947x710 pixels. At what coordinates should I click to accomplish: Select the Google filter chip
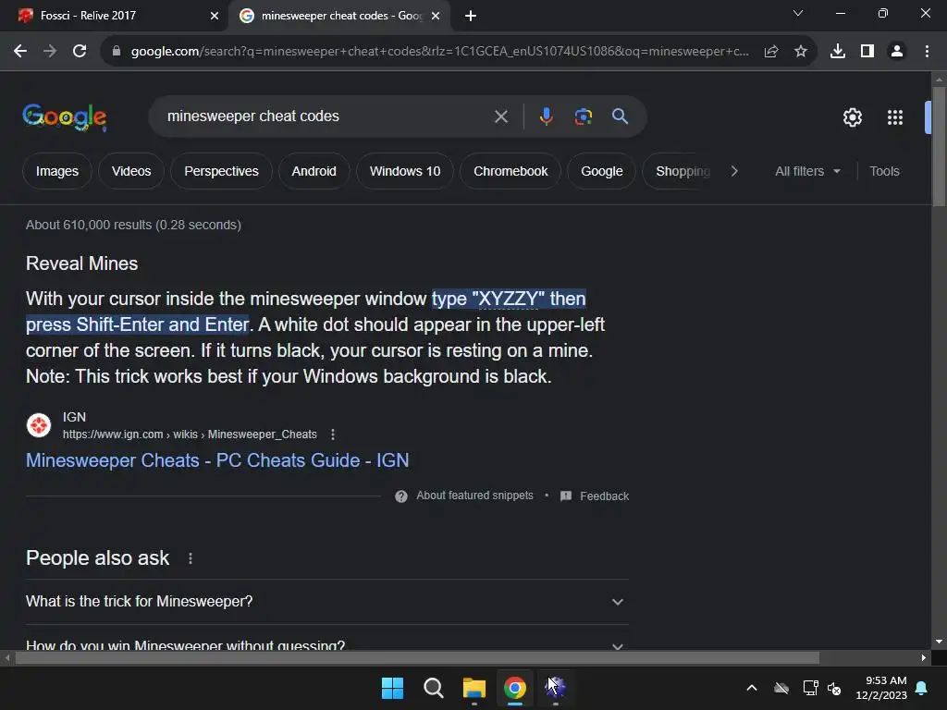coord(601,171)
